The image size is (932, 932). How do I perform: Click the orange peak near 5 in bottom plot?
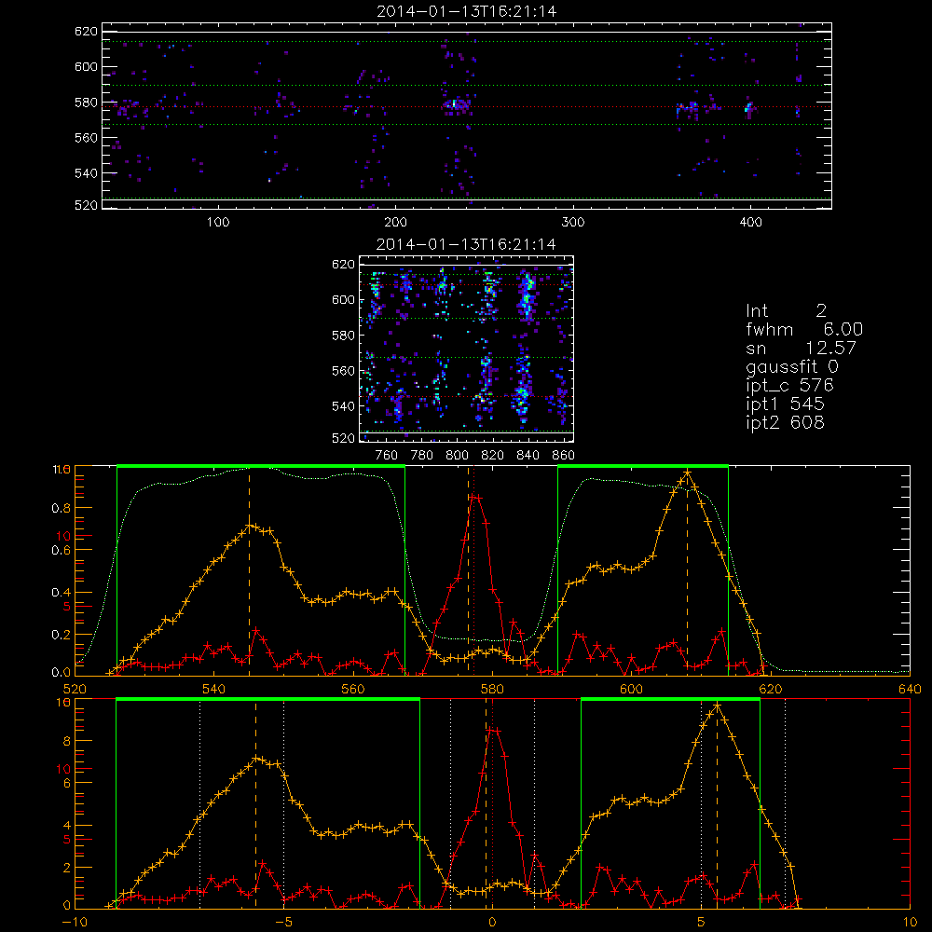click(718, 706)
